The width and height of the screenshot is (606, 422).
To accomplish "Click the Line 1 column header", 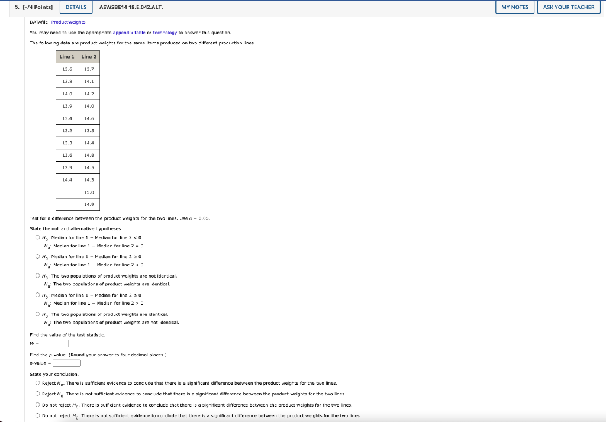I will click(67, 57).
